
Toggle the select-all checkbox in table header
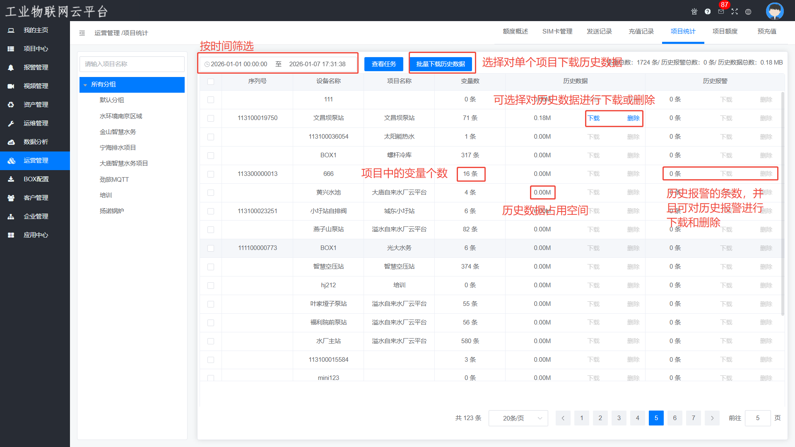point(211,82)
